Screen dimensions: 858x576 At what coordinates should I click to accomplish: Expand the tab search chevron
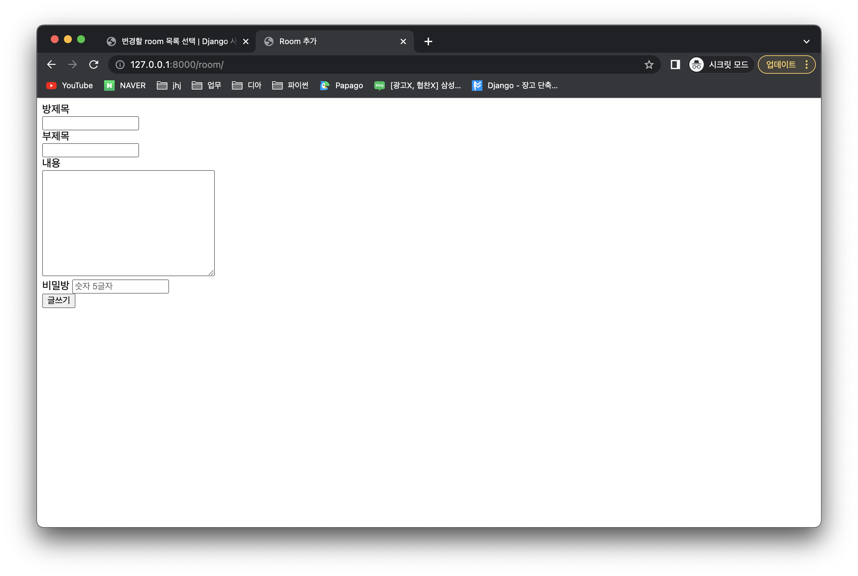click(806, 41)
